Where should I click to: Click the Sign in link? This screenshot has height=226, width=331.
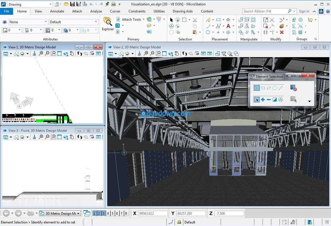(x=304, y=11)
